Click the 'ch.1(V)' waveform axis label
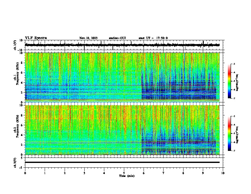Viewport: 251px width, 194px height. click(15, 45)
